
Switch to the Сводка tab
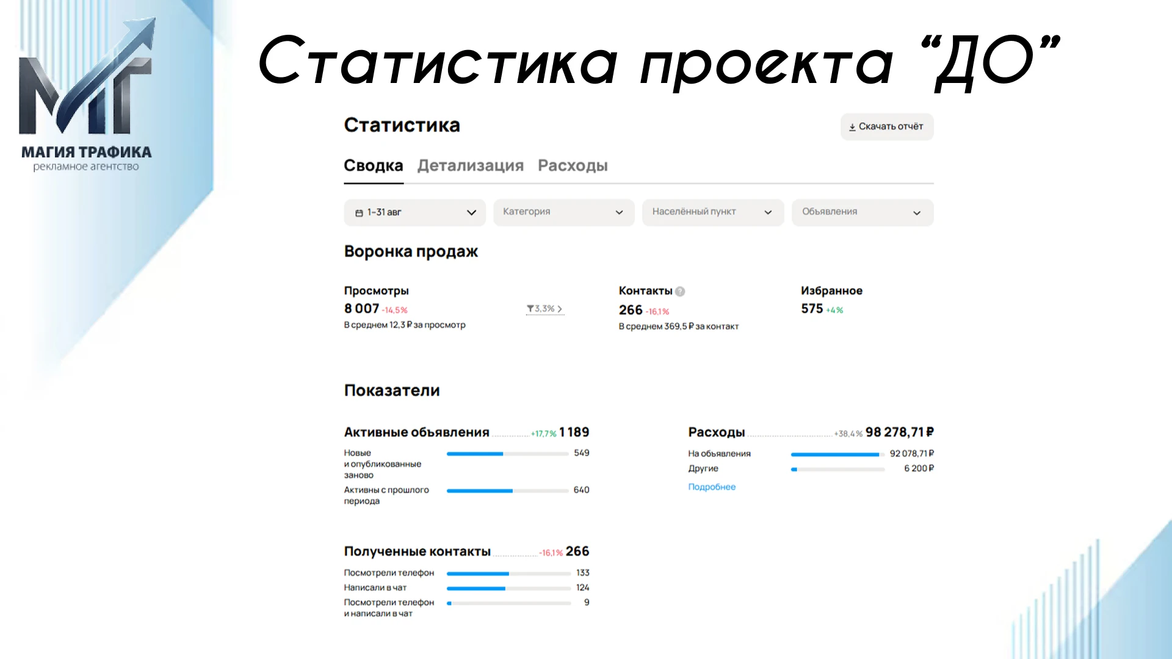tap(374, 165)
